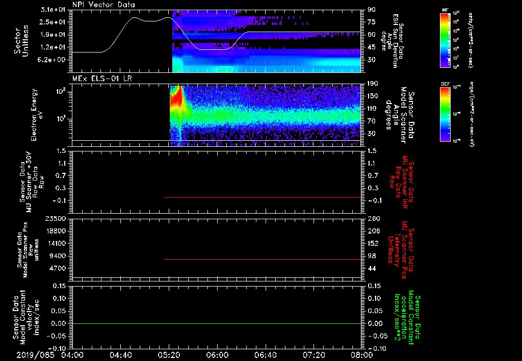
Task: Click the red MU Scanner Telemetry Pos label
Action: (401, 250)
